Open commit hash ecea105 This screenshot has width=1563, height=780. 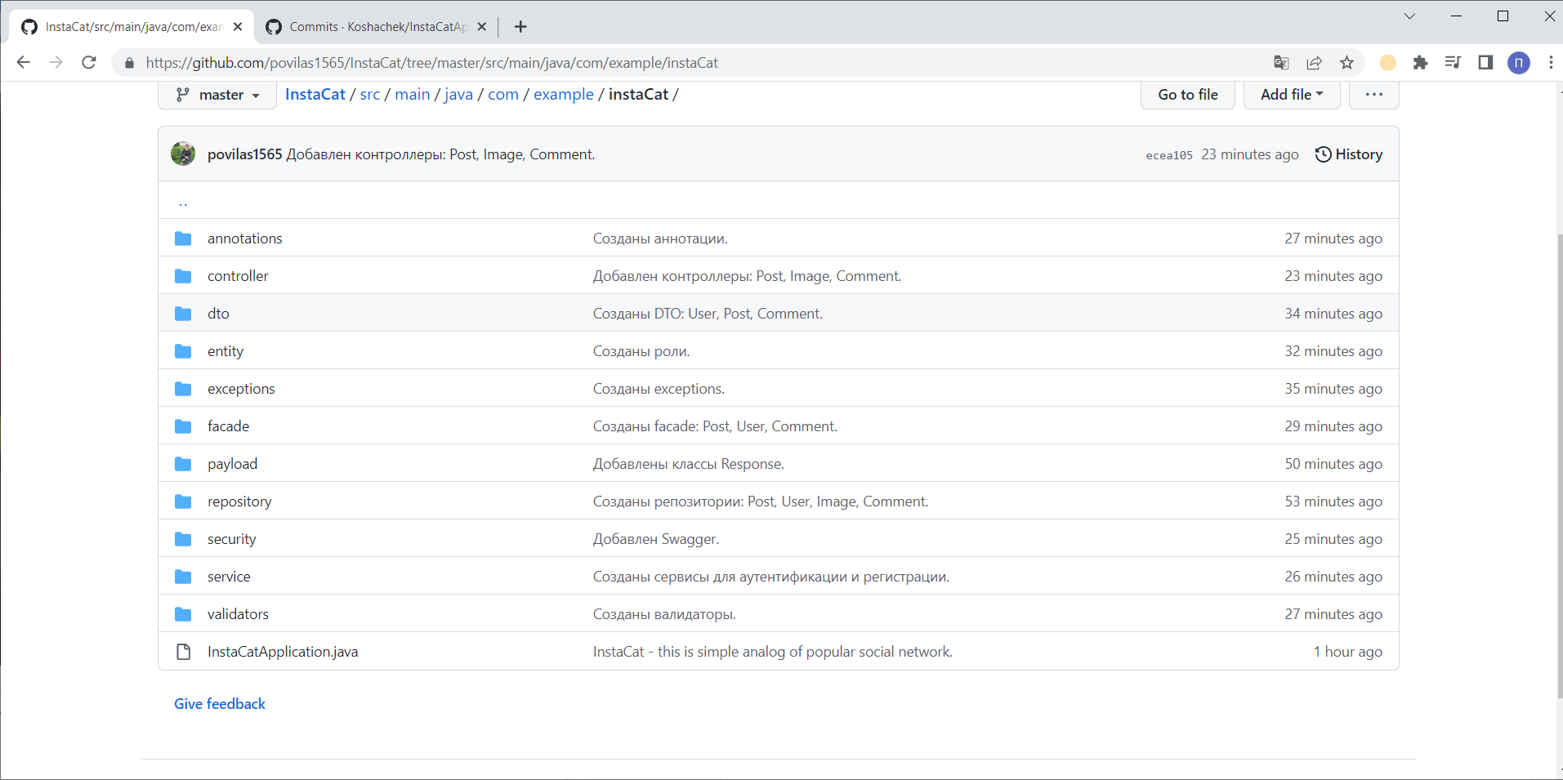point(1169,155)
